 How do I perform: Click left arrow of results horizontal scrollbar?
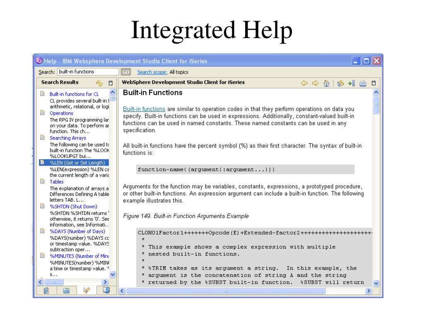click(40, 282)
